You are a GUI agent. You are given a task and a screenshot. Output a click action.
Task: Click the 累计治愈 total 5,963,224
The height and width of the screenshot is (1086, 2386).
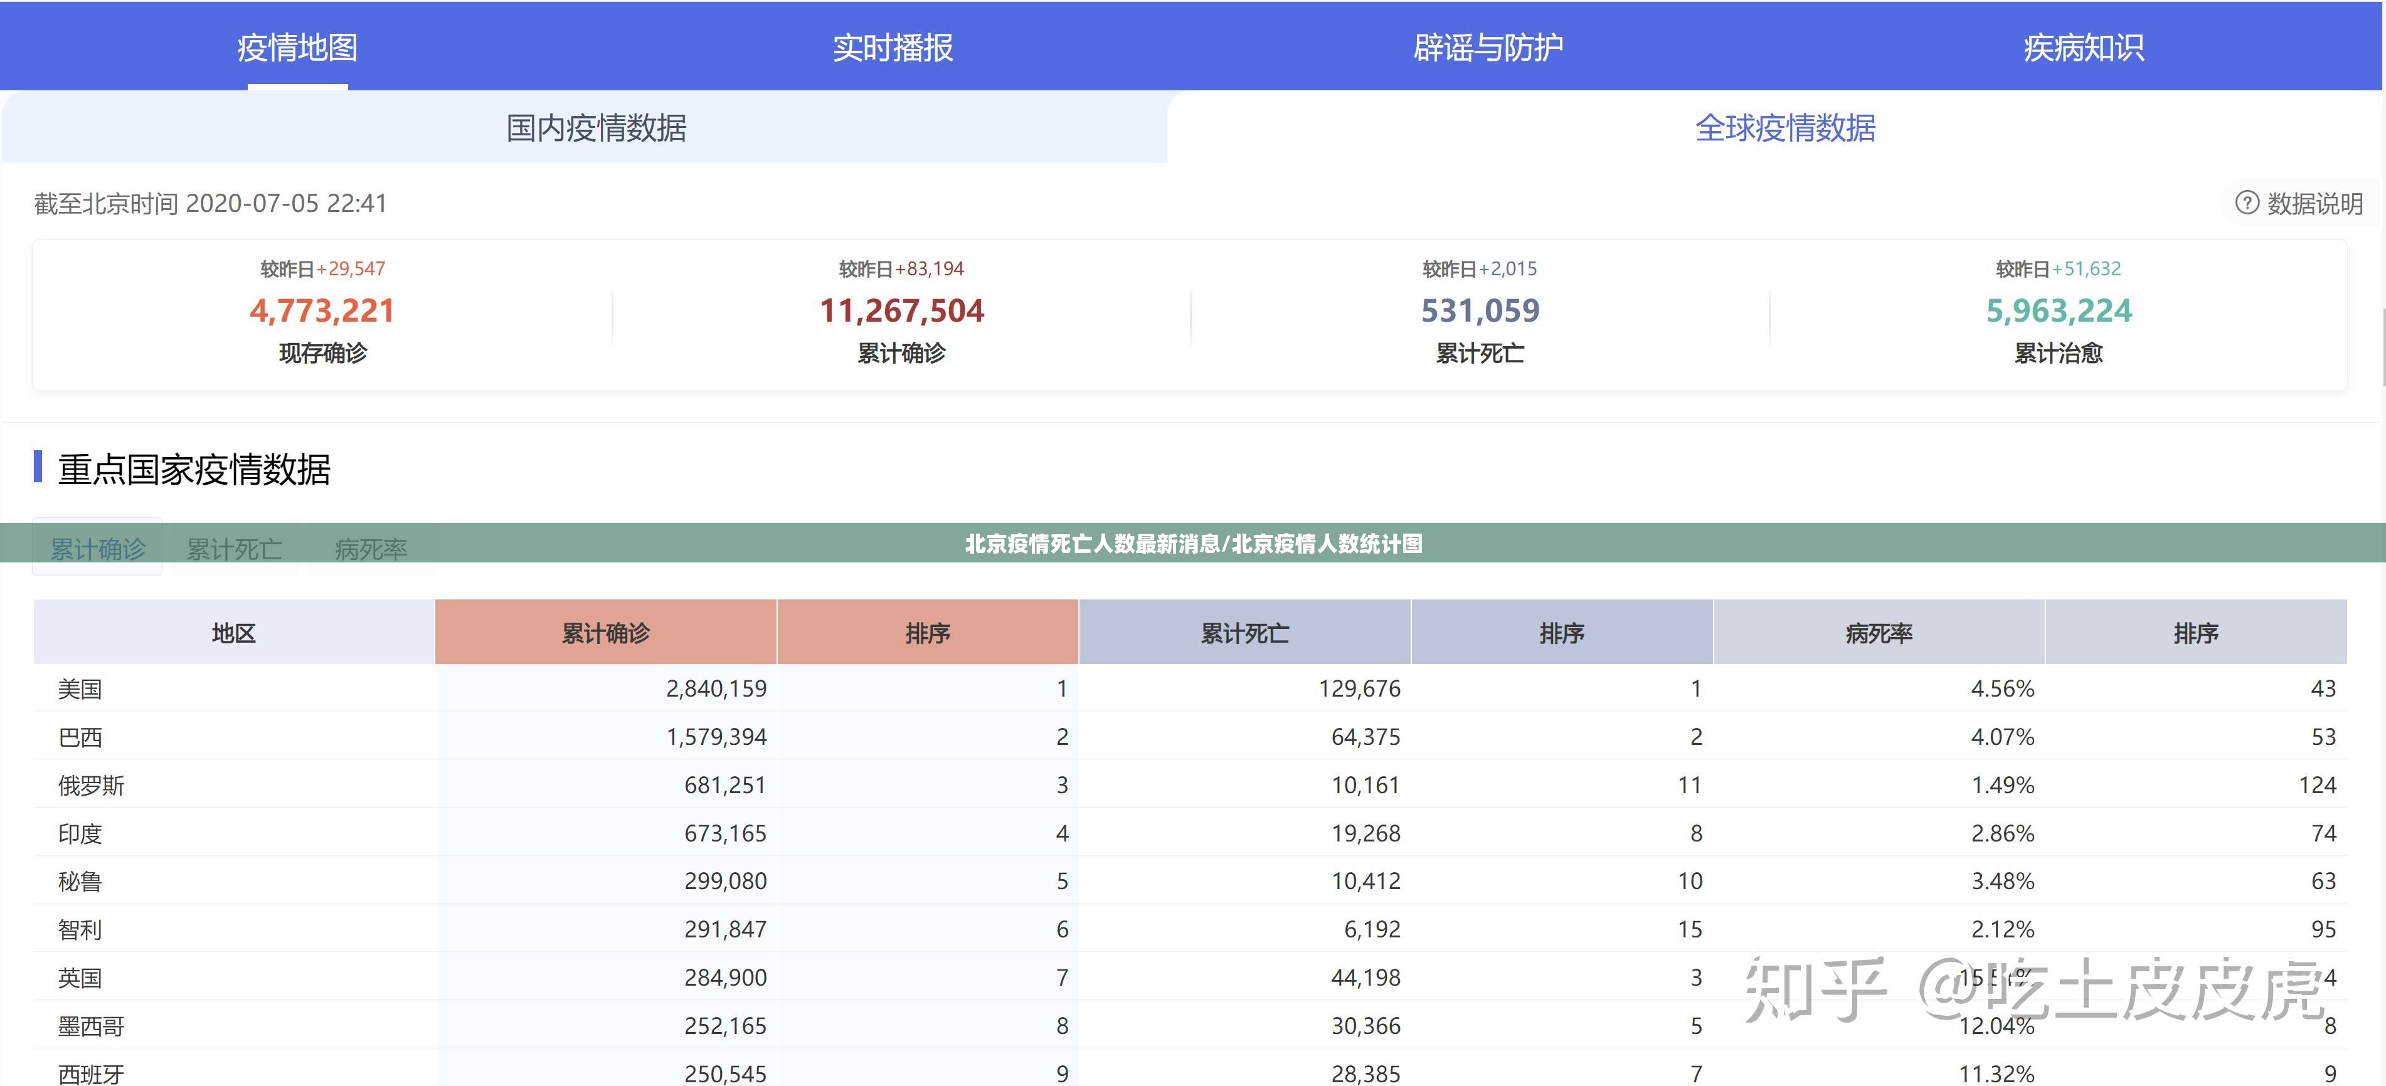(x=2059, y=310)
